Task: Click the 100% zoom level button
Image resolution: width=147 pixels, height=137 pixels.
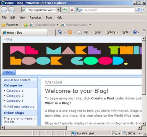Action: point(130,133)
